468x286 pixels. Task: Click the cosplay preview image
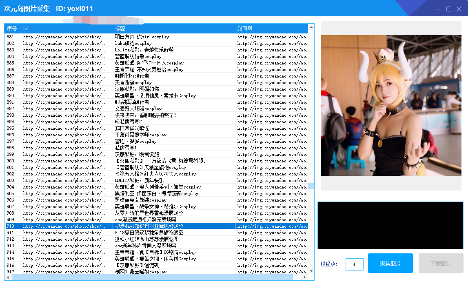click(391, 105)
